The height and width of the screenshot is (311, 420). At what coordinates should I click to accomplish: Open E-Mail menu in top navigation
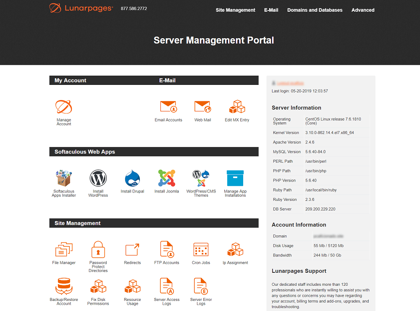(x=271, y=10)
